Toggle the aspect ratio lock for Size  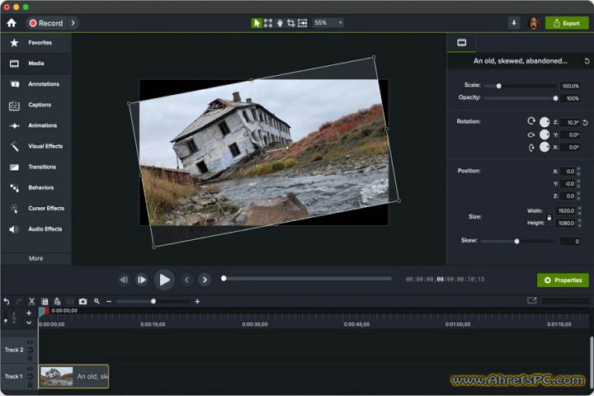click(x=549, y=217)
